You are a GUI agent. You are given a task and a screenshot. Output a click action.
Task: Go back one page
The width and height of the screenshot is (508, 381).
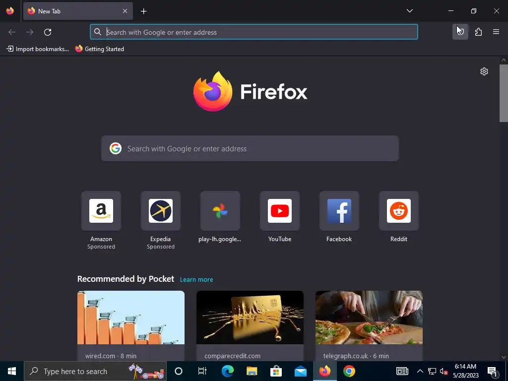tap(12, 32)
